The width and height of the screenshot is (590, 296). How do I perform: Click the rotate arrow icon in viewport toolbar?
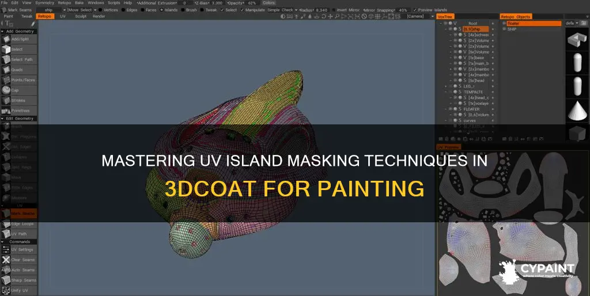coord(323,17)
